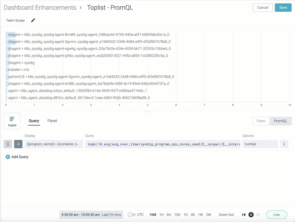295x222 pixels.
Task: Select the 4D time range
Action: pyautogui.click(x=193, y=215)
